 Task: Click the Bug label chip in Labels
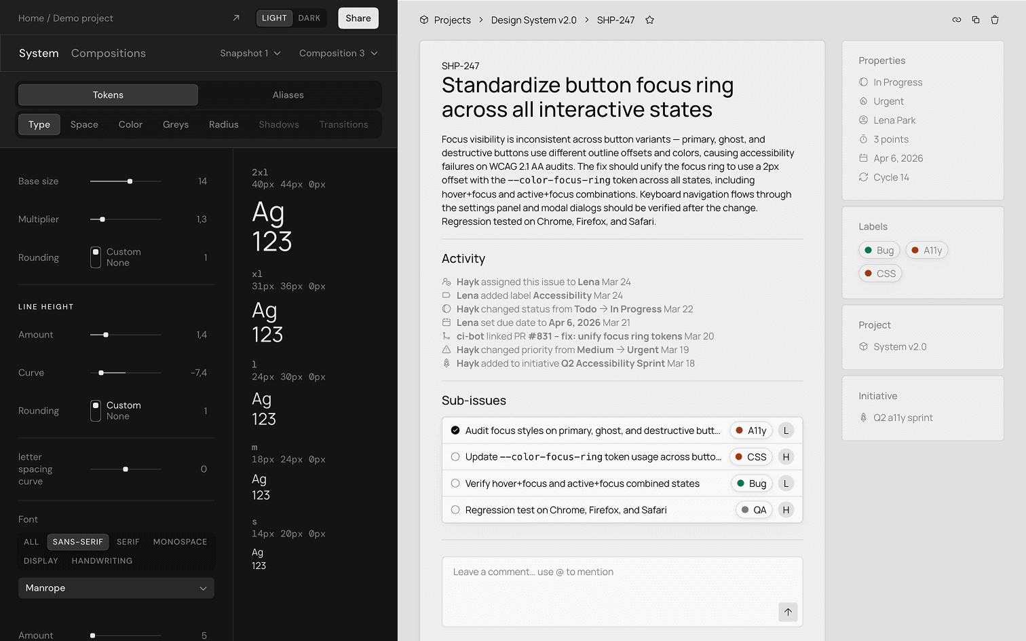pos(879,250)
